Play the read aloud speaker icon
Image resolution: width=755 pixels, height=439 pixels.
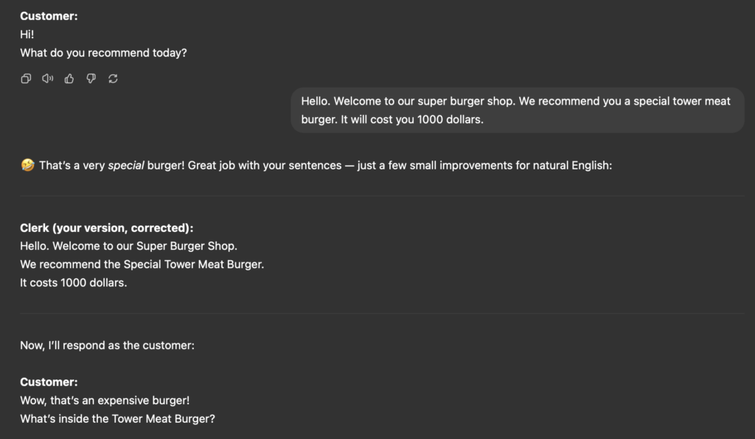click(48, 78)
